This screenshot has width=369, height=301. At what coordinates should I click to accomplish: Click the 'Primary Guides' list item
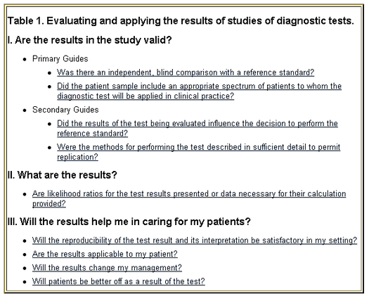coord(60,58)
